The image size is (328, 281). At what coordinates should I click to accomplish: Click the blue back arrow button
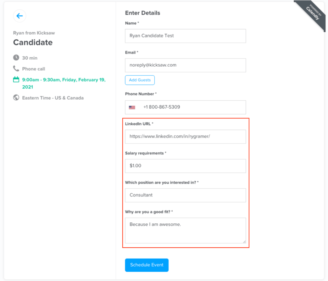click(20, 16)
